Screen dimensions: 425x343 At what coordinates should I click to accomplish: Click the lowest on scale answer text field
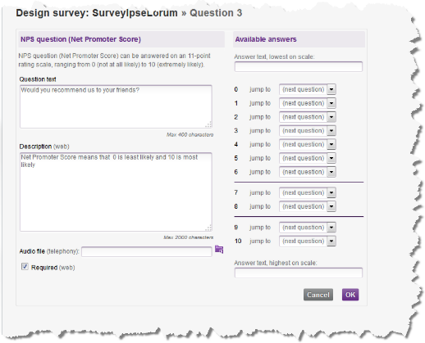(x=299, y=67)
